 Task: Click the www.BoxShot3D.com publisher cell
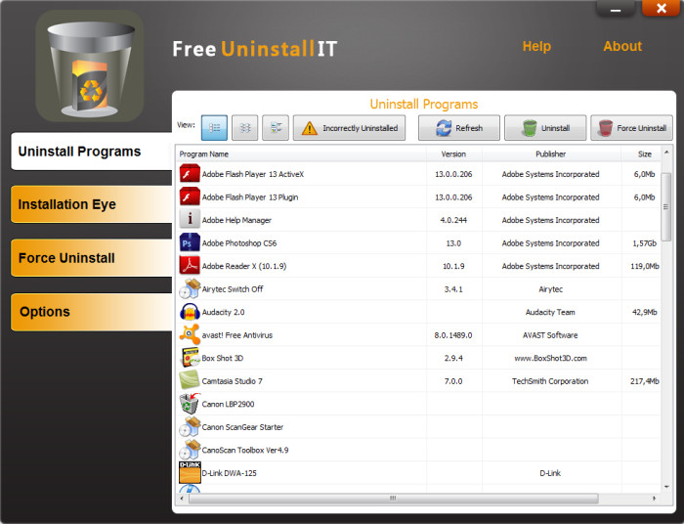point(550,358)
